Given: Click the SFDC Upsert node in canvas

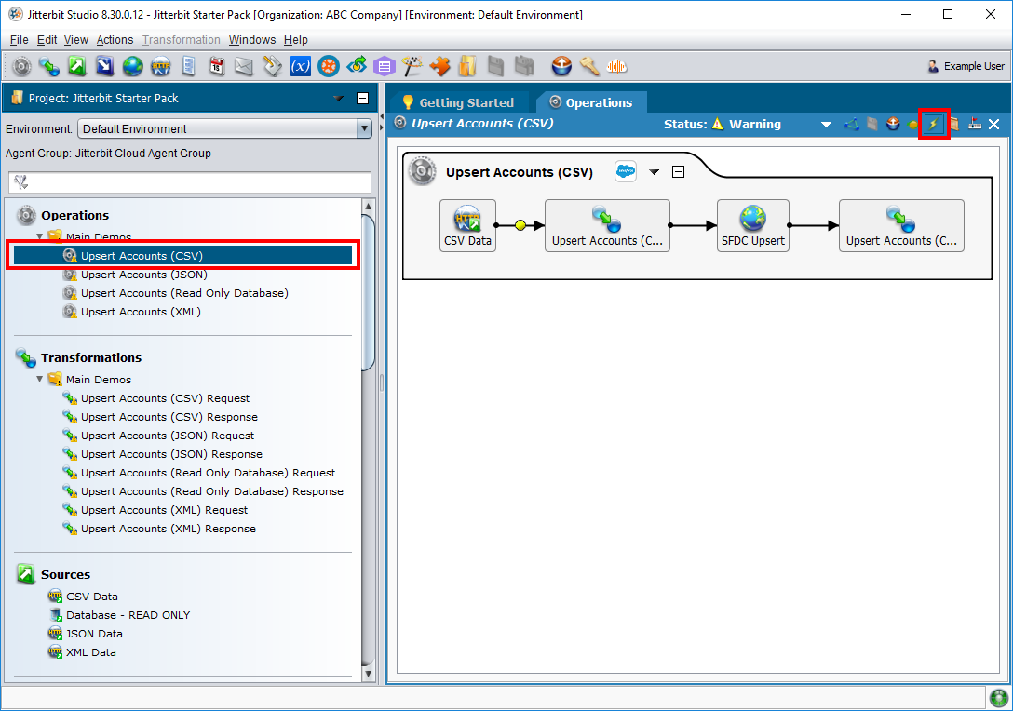Looking at the screenshot, I should tap(753, 225).
